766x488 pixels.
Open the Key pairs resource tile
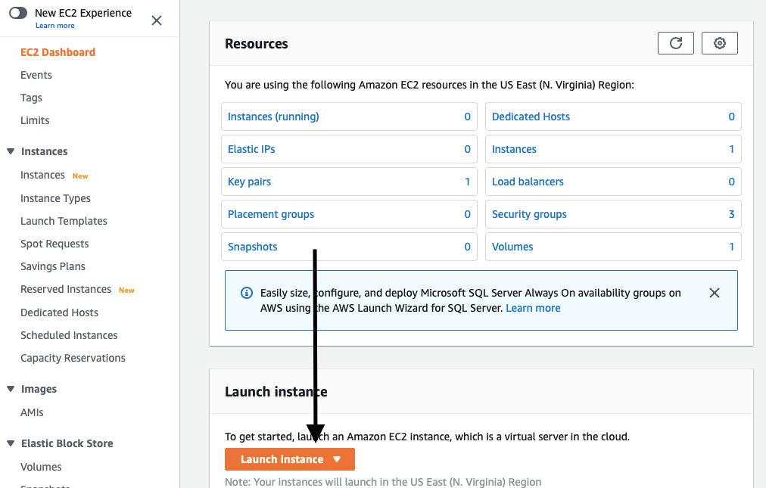coord(250,182)
